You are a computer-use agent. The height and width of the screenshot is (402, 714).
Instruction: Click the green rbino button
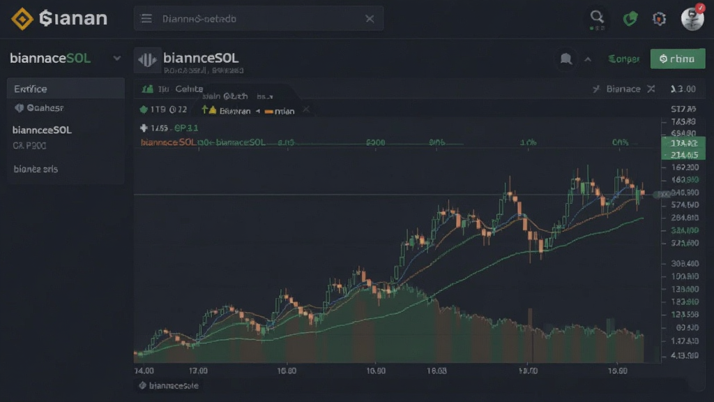point(678,59)
